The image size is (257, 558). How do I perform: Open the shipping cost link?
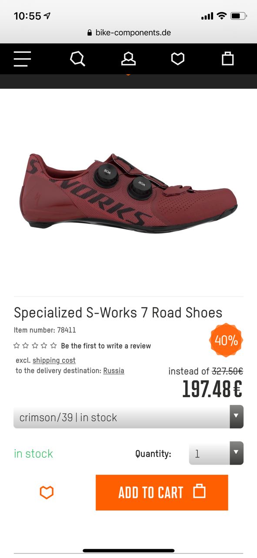pos(54,361)
